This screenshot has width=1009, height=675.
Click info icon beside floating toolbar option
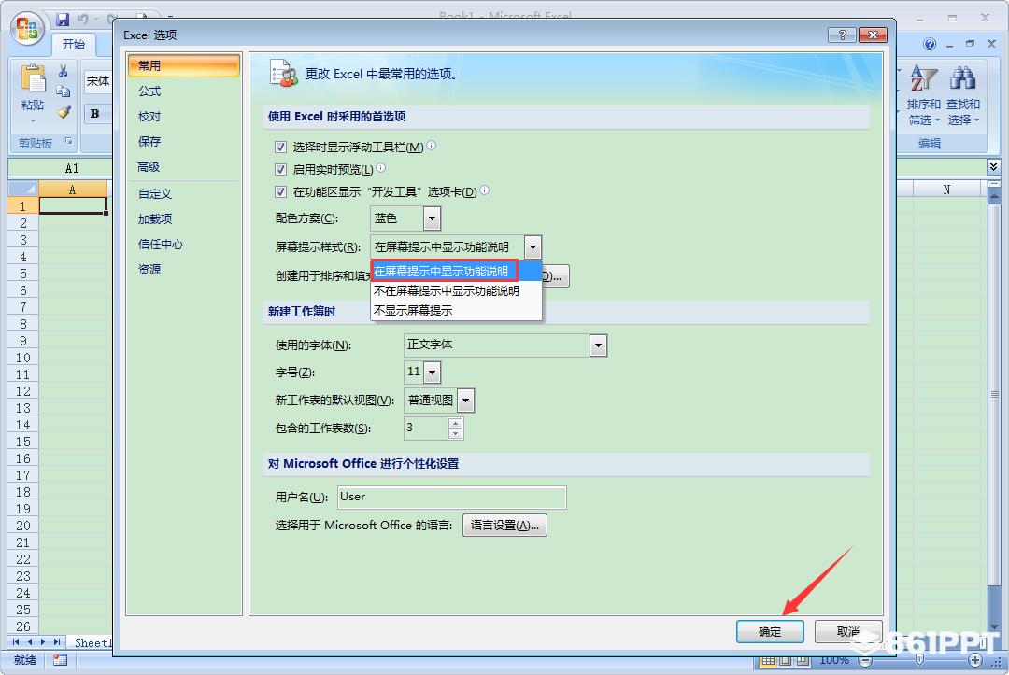click(431, 146)
